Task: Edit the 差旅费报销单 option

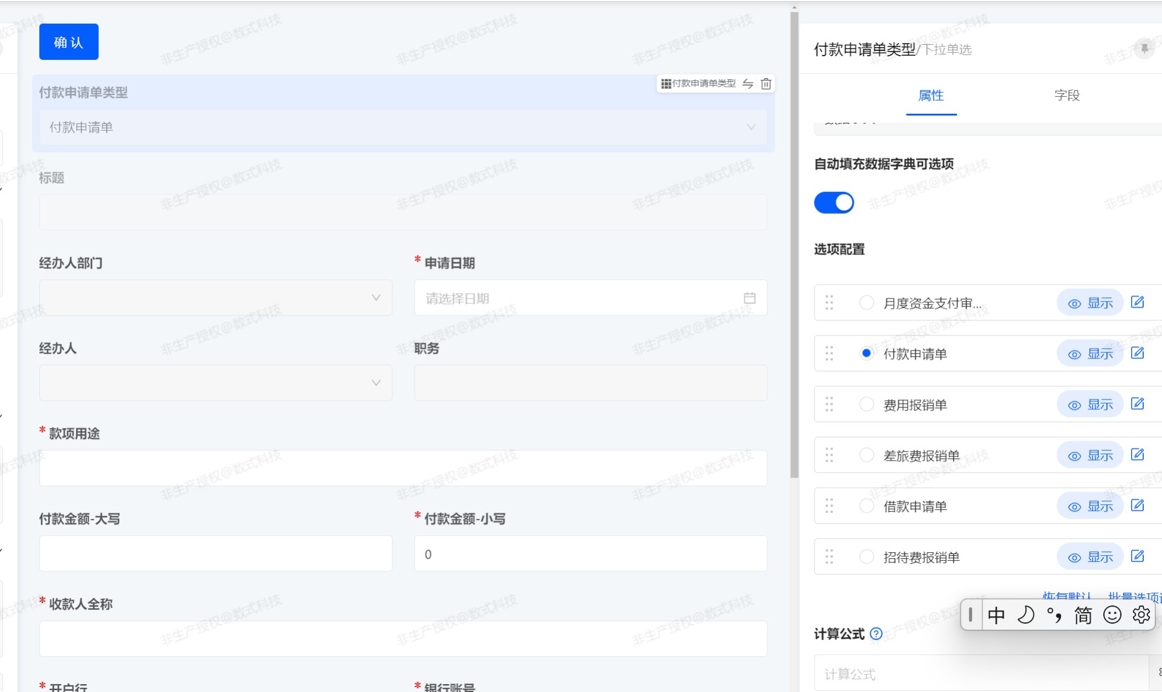Action: (1138, 455)
